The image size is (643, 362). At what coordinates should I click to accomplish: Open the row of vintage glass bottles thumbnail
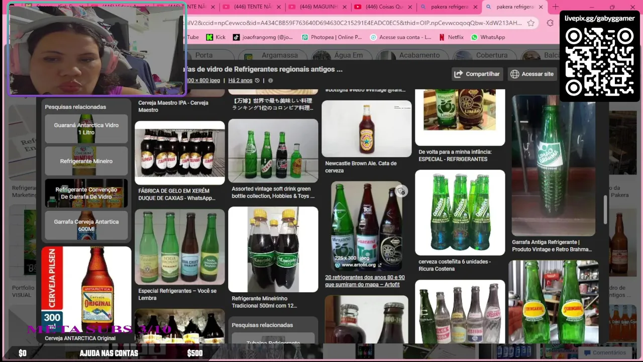coord(460,312)
